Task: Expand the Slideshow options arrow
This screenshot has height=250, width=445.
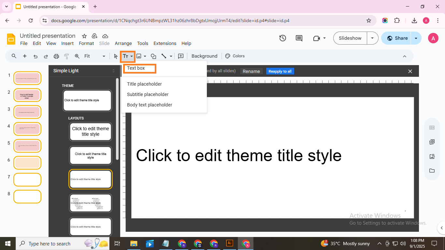Action: coord(372,38)
